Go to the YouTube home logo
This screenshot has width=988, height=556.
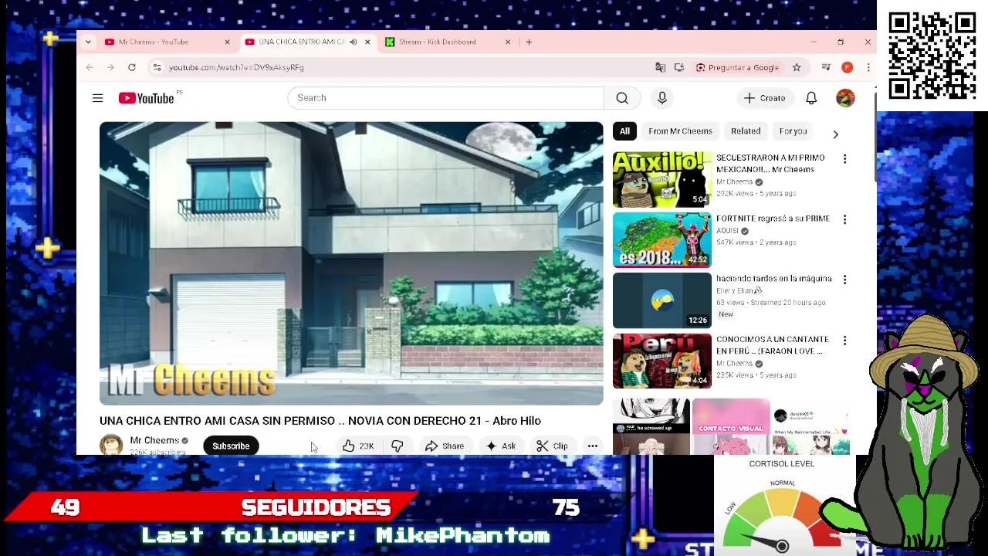146,98
